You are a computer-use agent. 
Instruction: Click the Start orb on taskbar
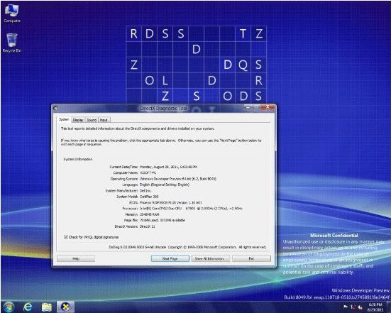click(x=9, y=307)
